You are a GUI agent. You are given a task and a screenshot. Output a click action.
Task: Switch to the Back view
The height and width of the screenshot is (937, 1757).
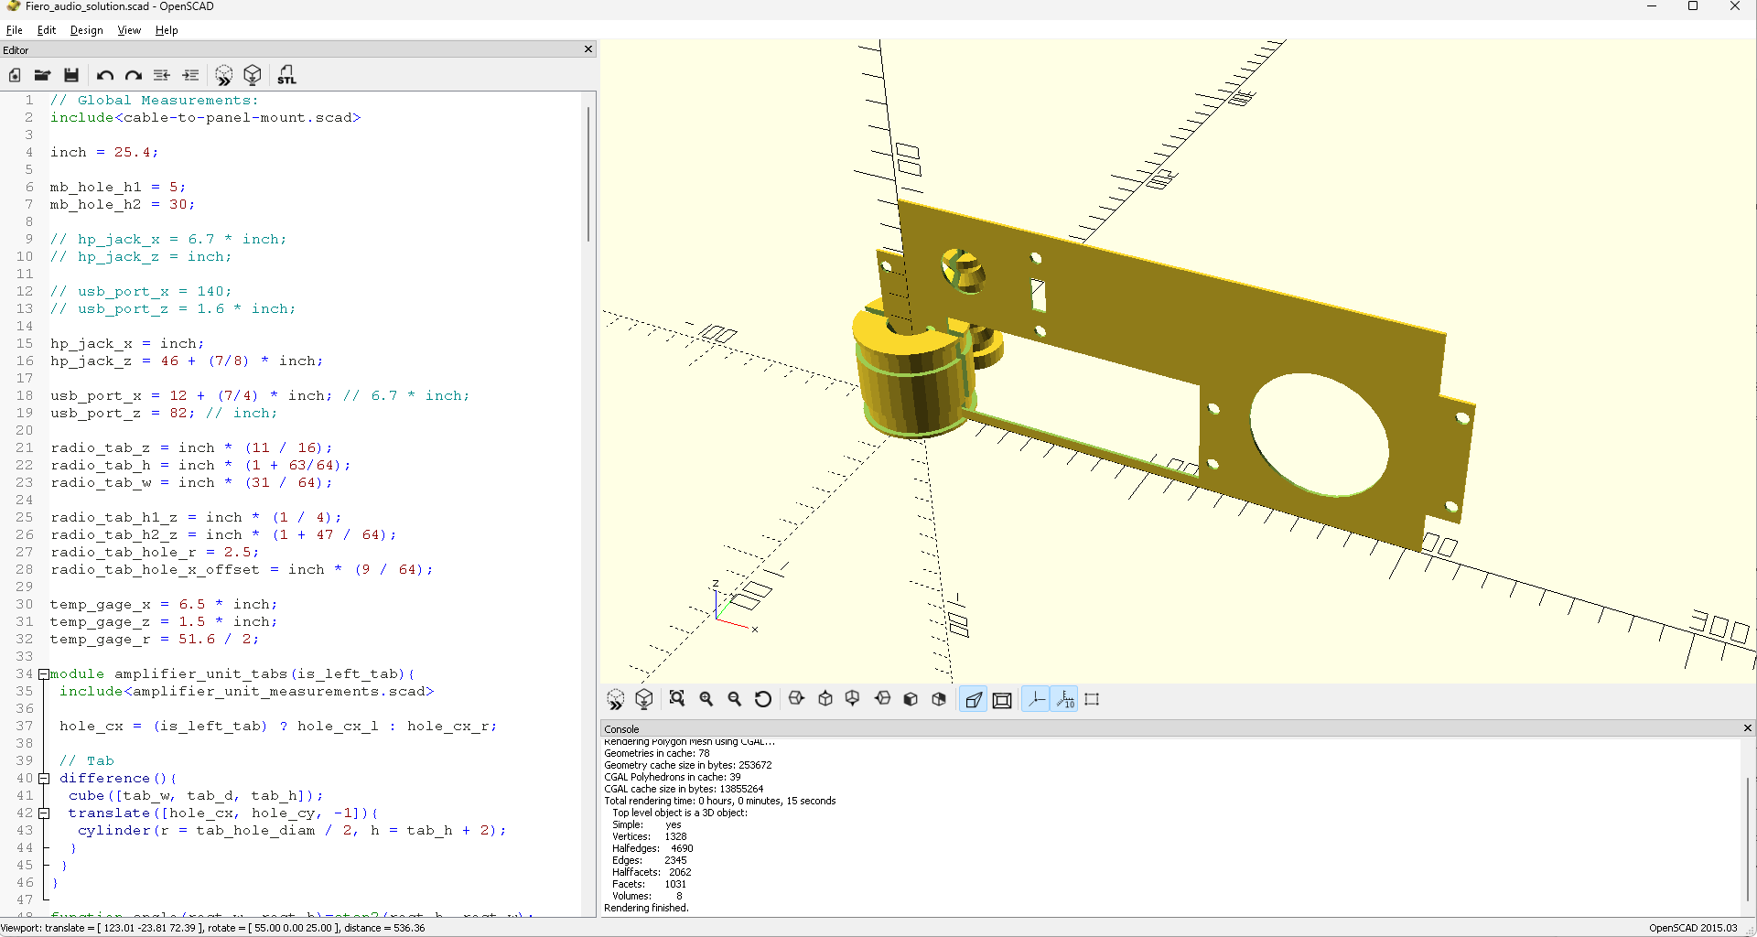pos(939,699)
